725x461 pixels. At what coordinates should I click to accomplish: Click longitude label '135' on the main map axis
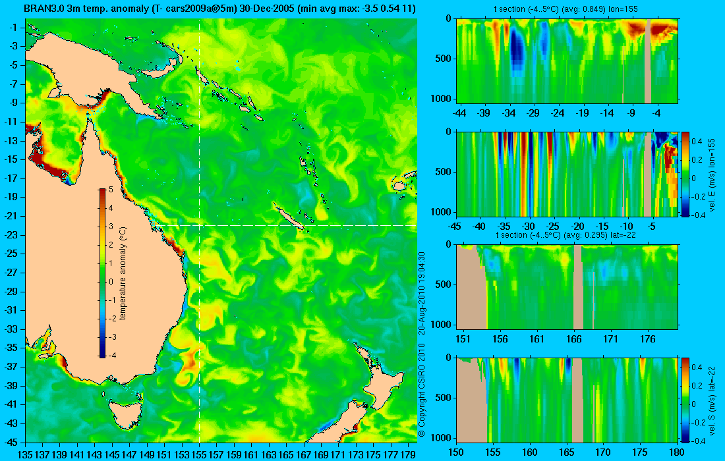[24, 454]
